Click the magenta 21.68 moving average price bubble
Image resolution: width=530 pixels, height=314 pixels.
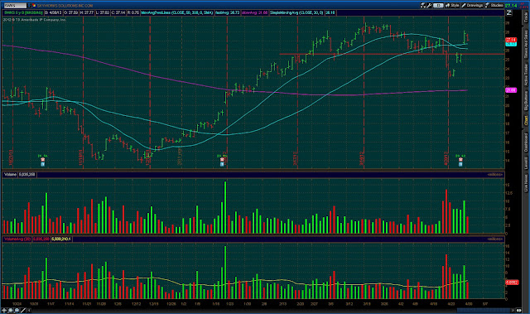pos(511,90)
